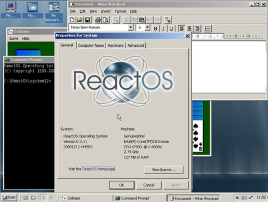Switch to virtual desktop 2
The image size is (268, 202).
tap(51, 198)
